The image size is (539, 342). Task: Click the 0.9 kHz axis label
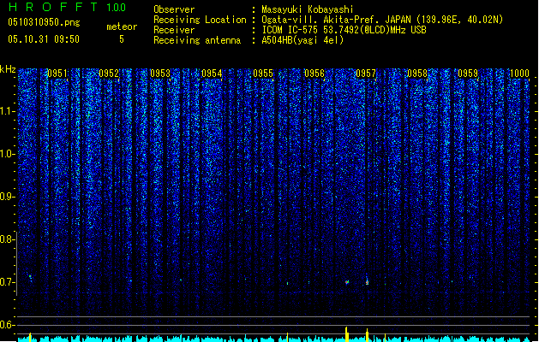pos(7,197)
